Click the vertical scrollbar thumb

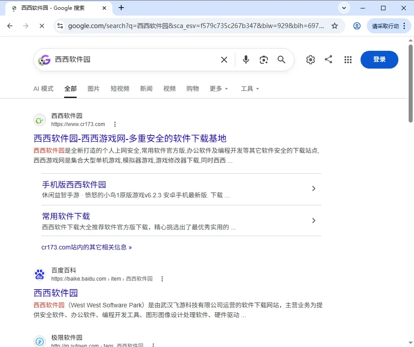pyautogui.click(x=410, y=83)
